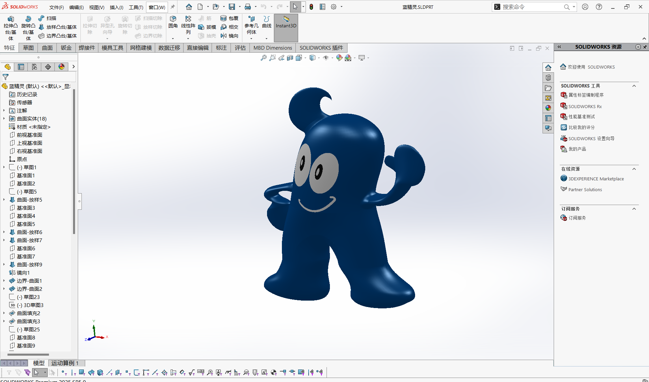Select the Revolved Boss/Base (旋转凸台/基体) tool

[x=28, y=28]
